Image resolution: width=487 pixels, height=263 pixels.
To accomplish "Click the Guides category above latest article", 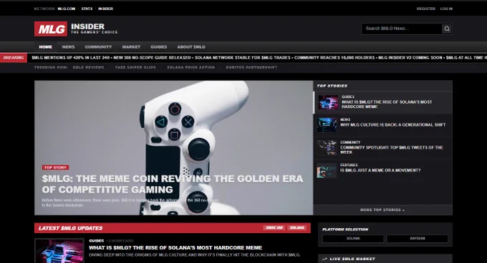I will [x=96, y=241].
